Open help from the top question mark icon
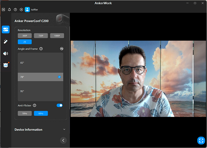This screenshot has height=148, width=207. 15,10
